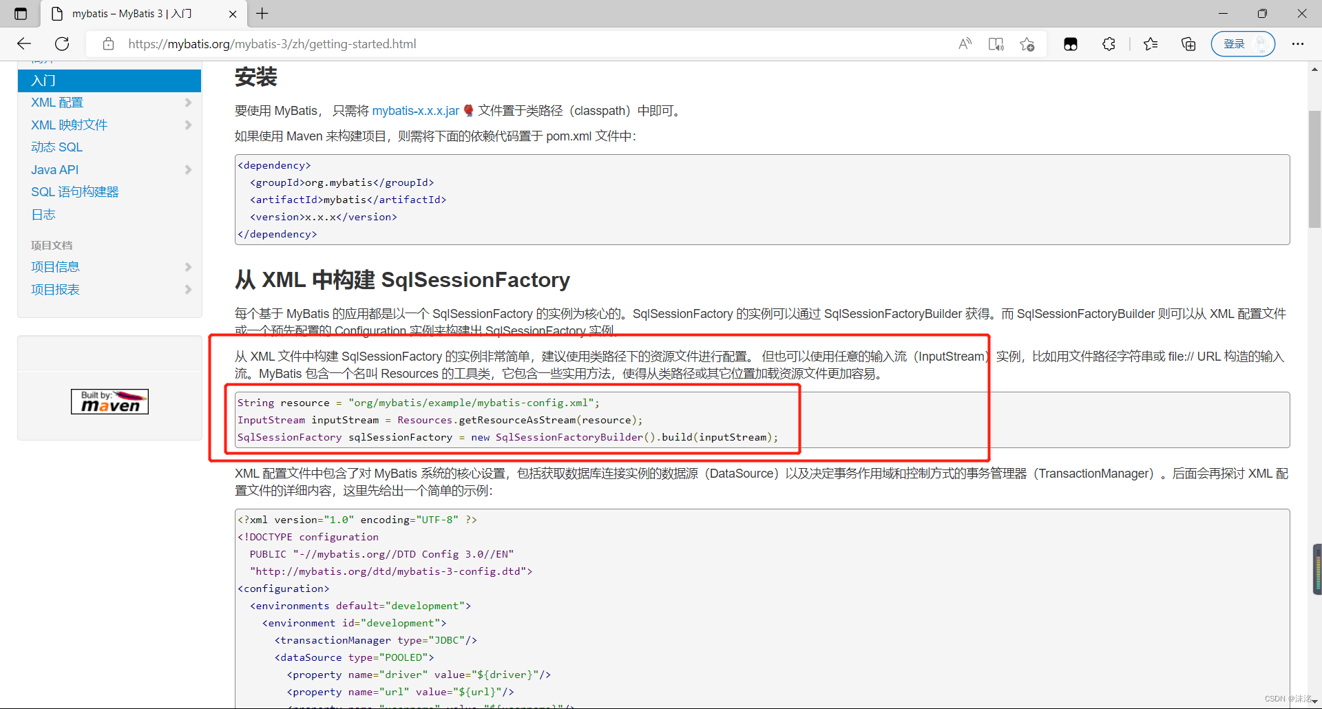1322x709 pixels.
Task: View site information lock icon
Action: pos(108,44)
